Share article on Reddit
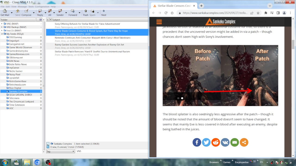The height and width of the screenshot is (166, 296). (216, 142)
